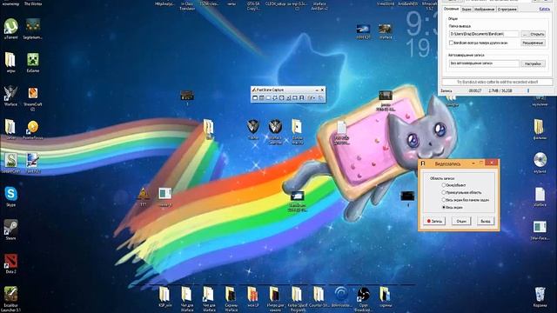Select Capture Fixed Region in FastStone
Viewport: 557px width, 313px height.
point(295,97)
